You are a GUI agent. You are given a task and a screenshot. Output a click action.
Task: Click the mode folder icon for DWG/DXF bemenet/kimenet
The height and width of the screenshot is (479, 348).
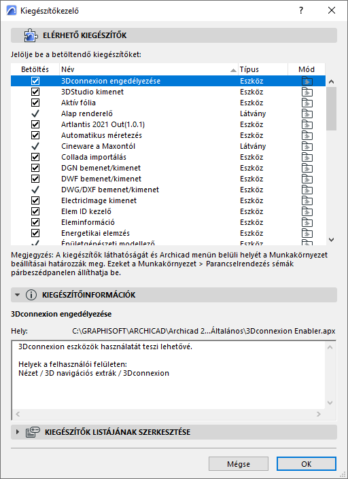pos(307,190)
